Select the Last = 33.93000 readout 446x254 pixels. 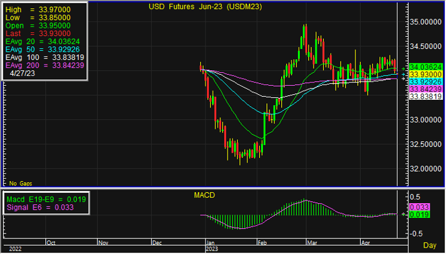point(38,34)
